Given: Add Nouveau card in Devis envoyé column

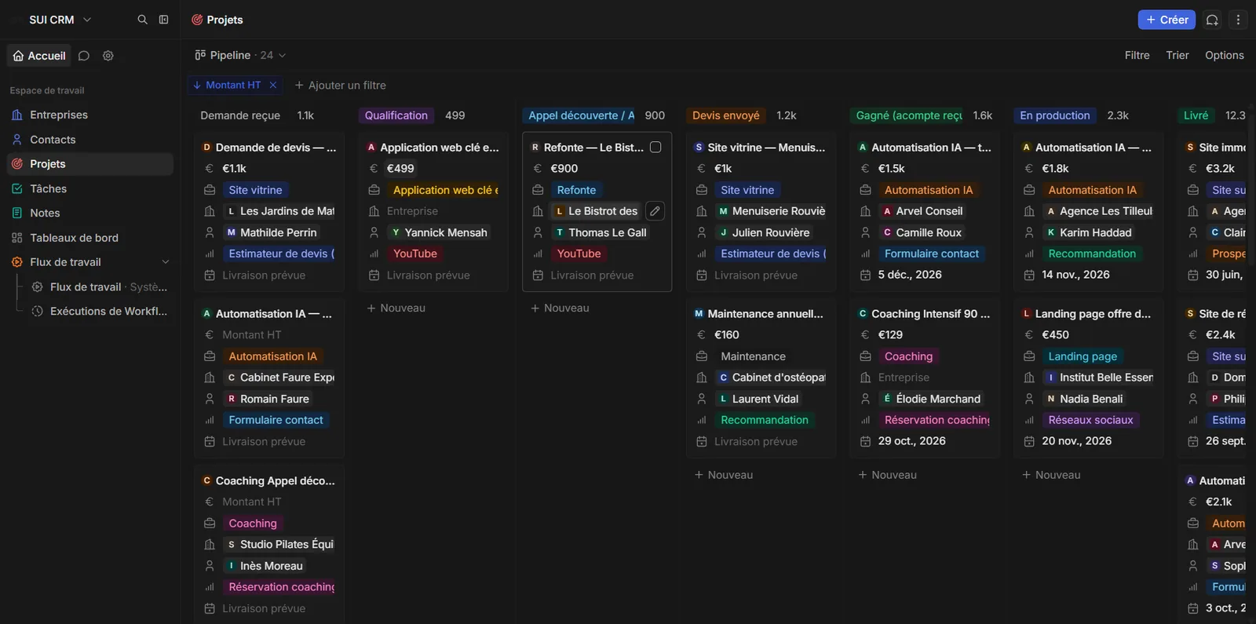Looking at the screenshot, I should click(x=723, y=475).
